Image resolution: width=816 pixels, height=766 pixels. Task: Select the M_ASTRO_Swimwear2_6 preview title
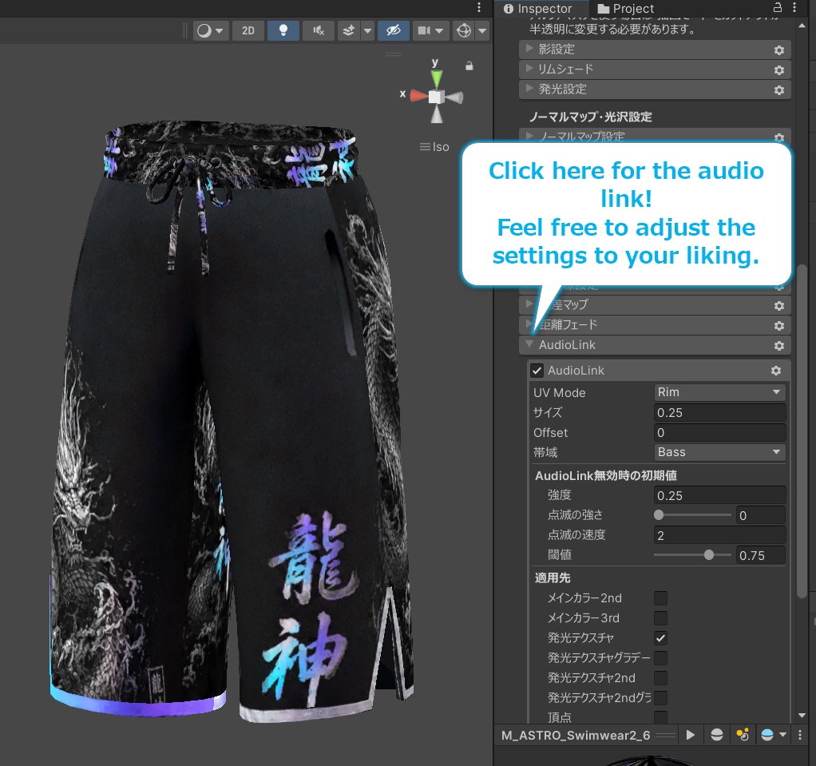pyautogui.click(x=576, y=736)
